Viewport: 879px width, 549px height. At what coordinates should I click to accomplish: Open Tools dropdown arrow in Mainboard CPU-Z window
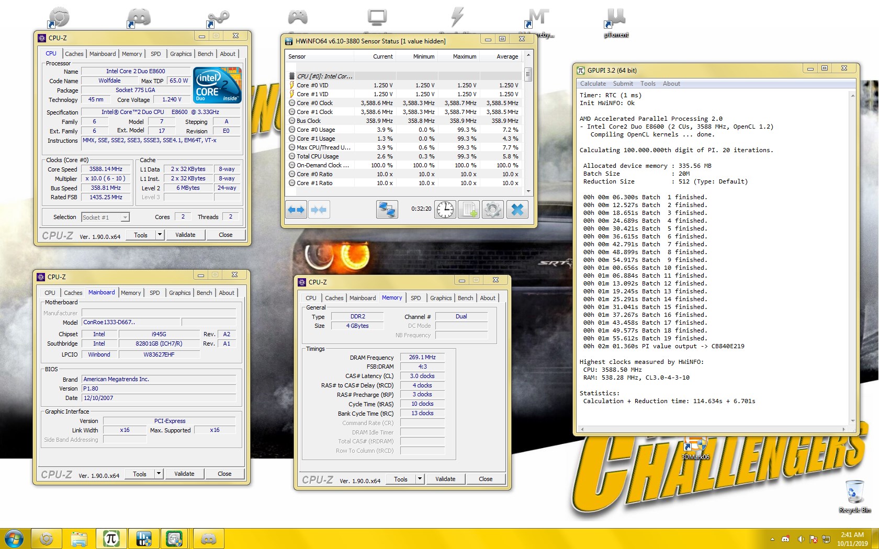159,474
